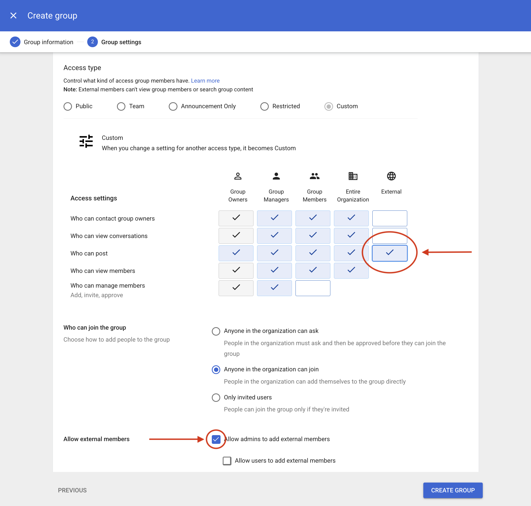
Task: Click the External globe icon
Action: (391, 176)
